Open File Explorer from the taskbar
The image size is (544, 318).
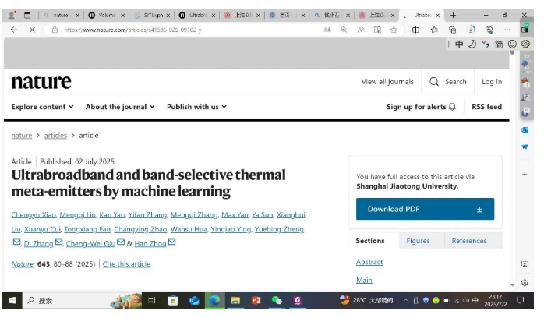[x=235, y=300]
